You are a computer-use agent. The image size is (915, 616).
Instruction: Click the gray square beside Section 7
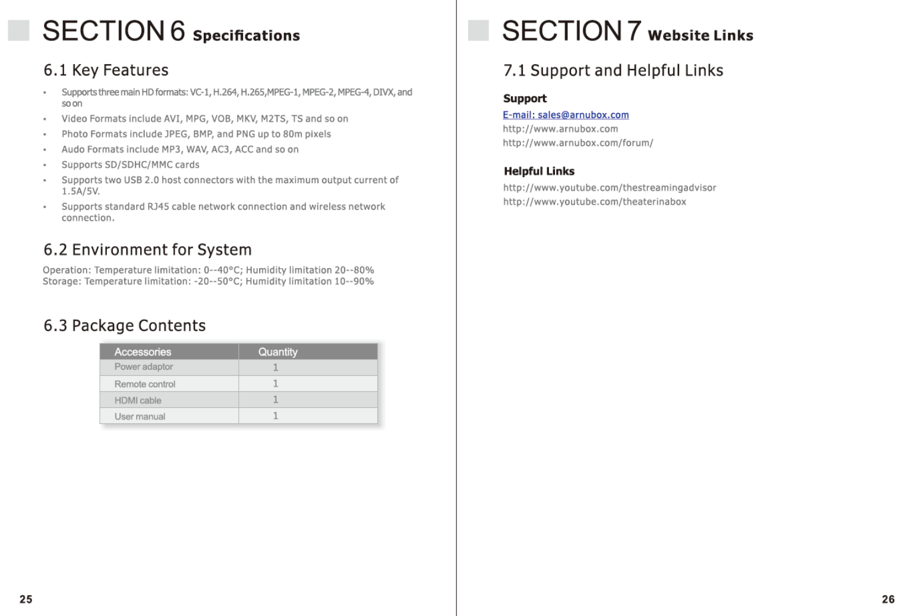[478, 30]
